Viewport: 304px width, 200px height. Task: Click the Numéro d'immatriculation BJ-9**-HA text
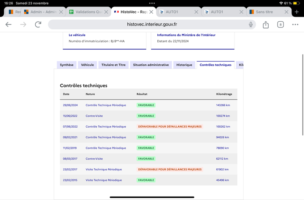97,41
